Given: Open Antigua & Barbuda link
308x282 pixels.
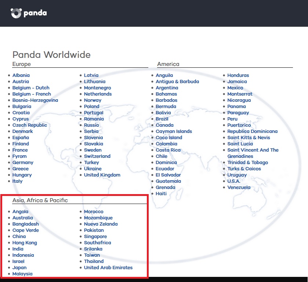Looking at the screenshot, I should coord(177,82).
